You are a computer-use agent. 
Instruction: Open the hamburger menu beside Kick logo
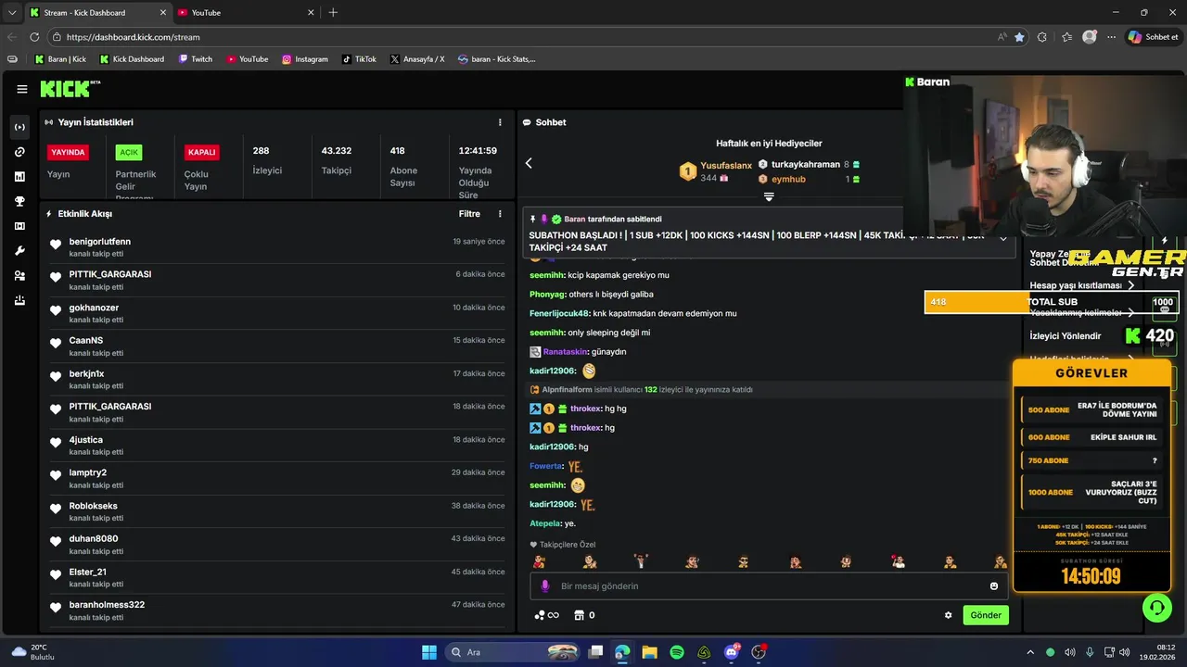point(21,89)
